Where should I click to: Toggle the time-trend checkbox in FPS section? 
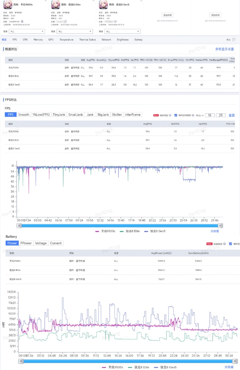pyautogui.click(x=176, y=115)
